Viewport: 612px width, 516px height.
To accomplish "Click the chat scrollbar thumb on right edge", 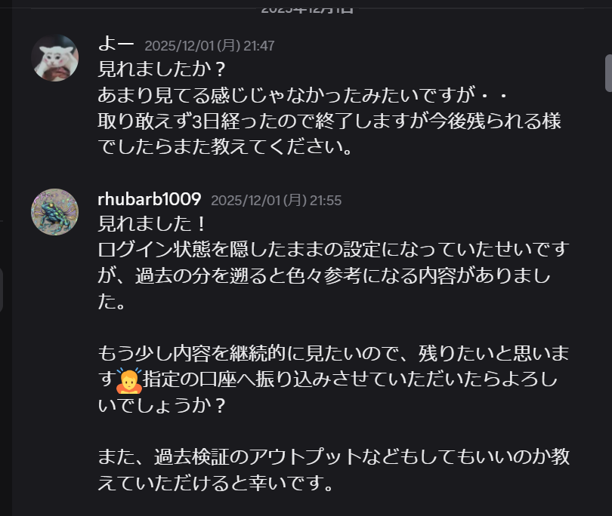I will coord(607,72).
